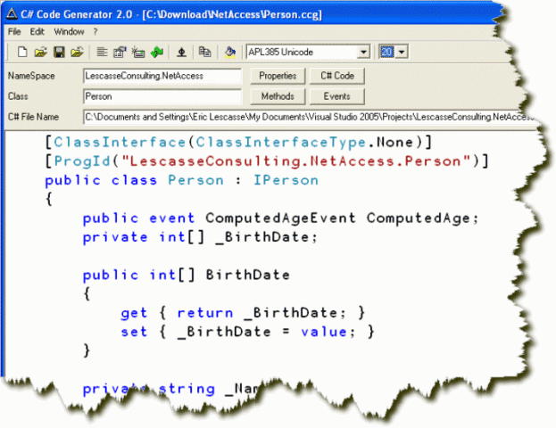Click the font size value 20 box
This screenshot has height=428, width=556.
pos(386,52)
